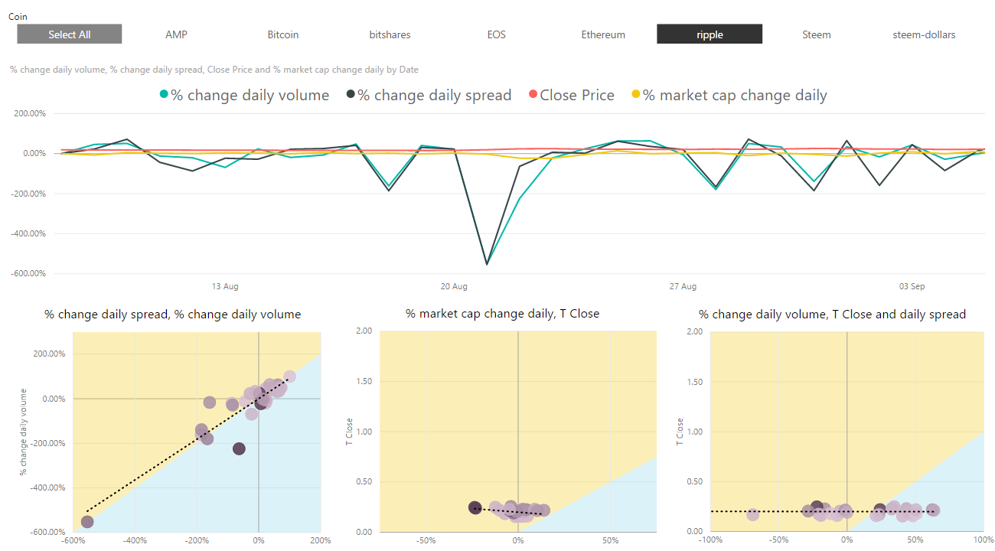Click the Select All coin slicer button
Viewport: 995px width, 551px height.
coord(70,34)
